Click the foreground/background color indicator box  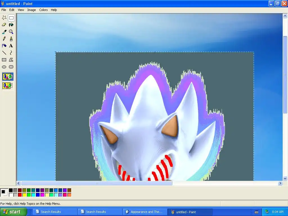(4, 192)
